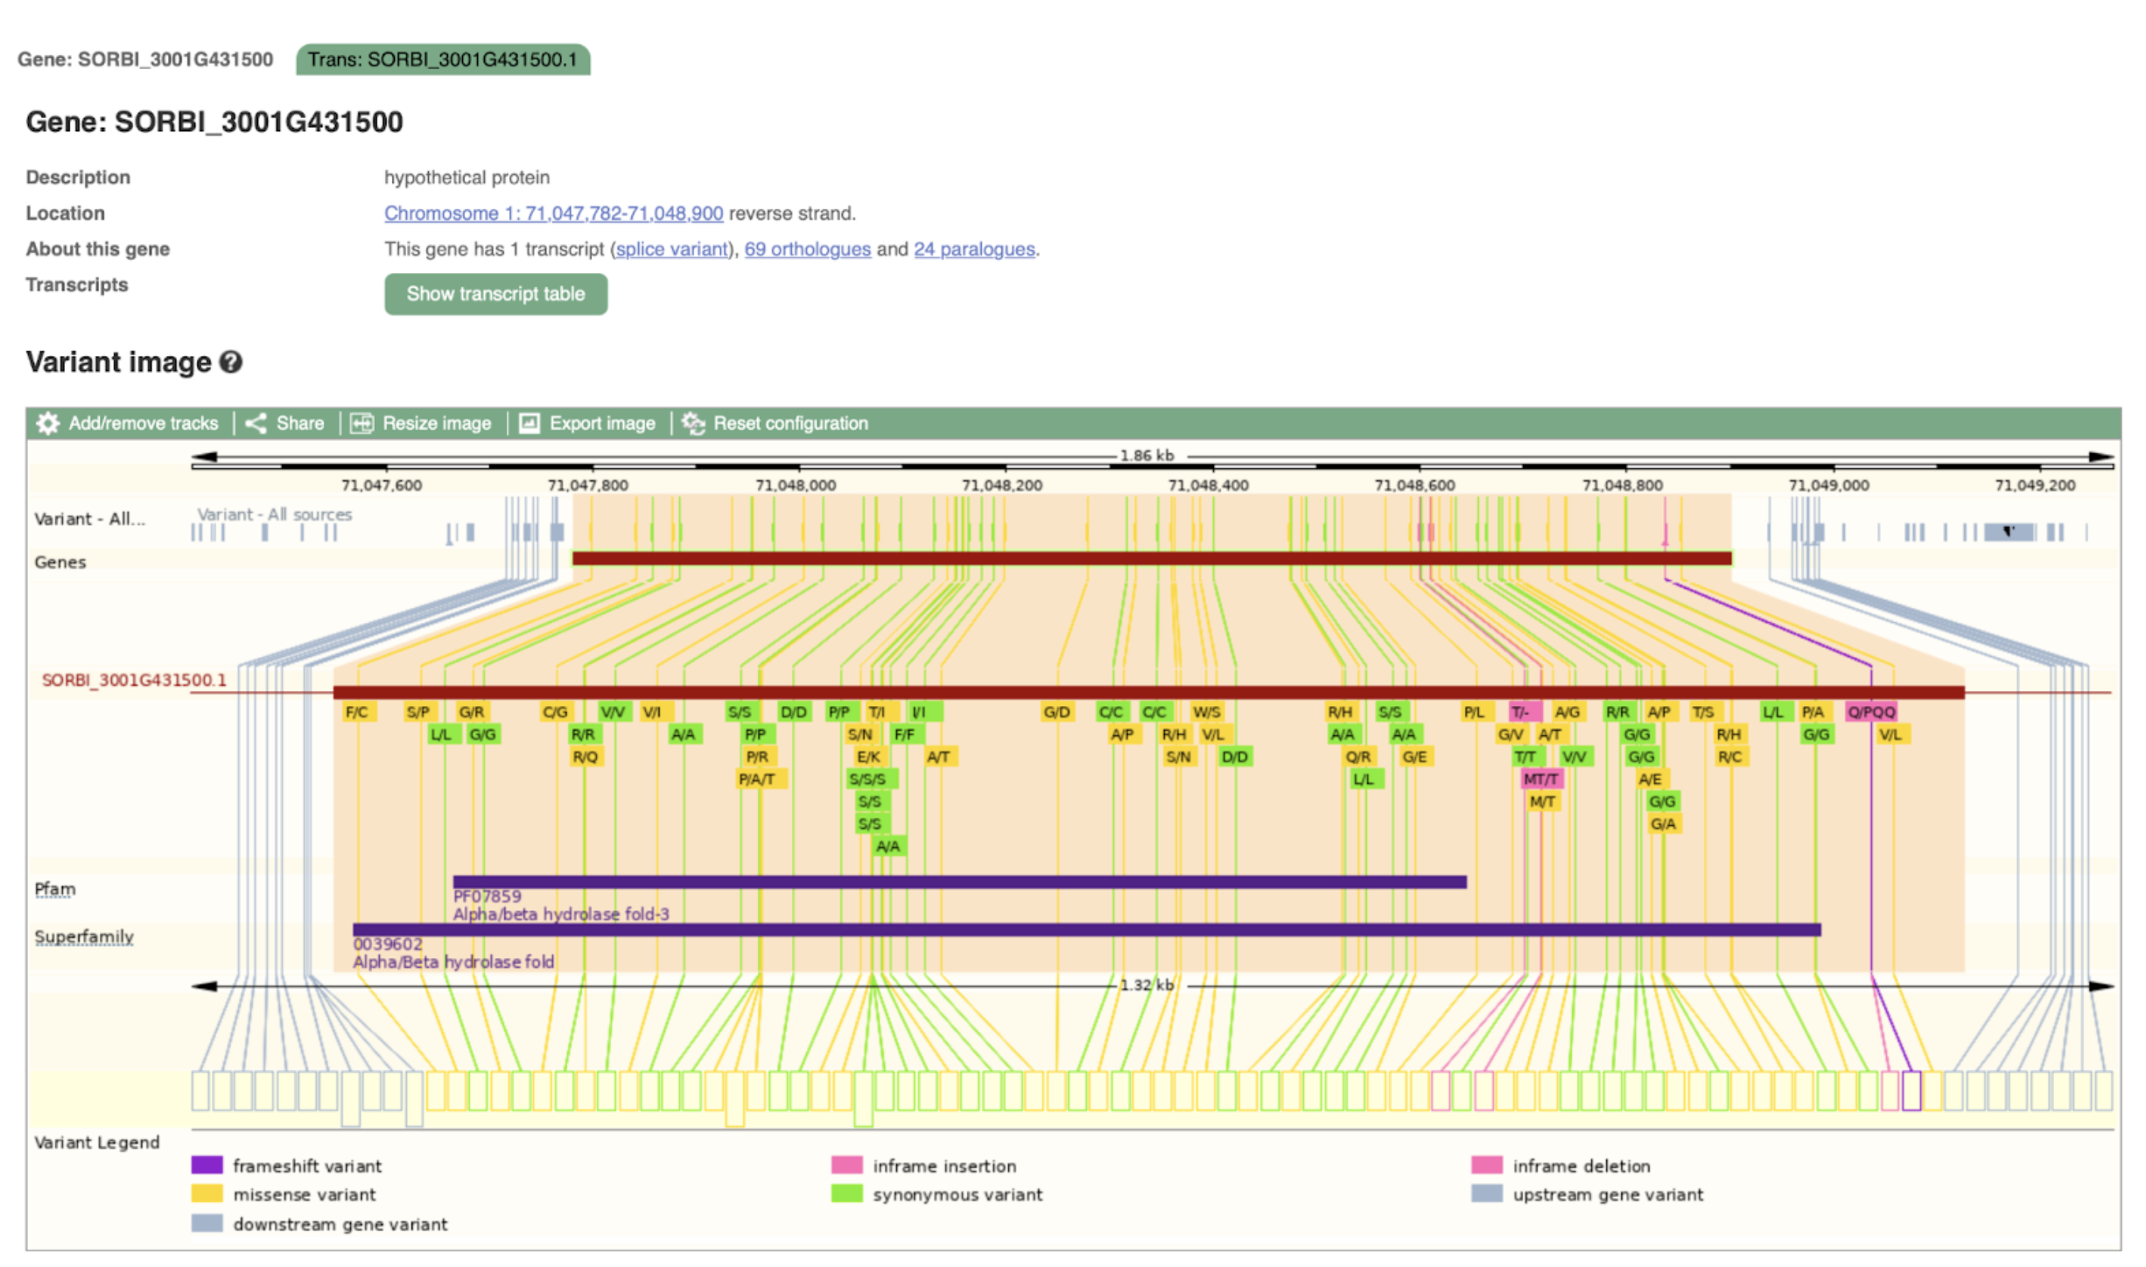The image size is (2146, 1267).
Task: Open the 24 paralogues link
Action: tap(973, 249)
